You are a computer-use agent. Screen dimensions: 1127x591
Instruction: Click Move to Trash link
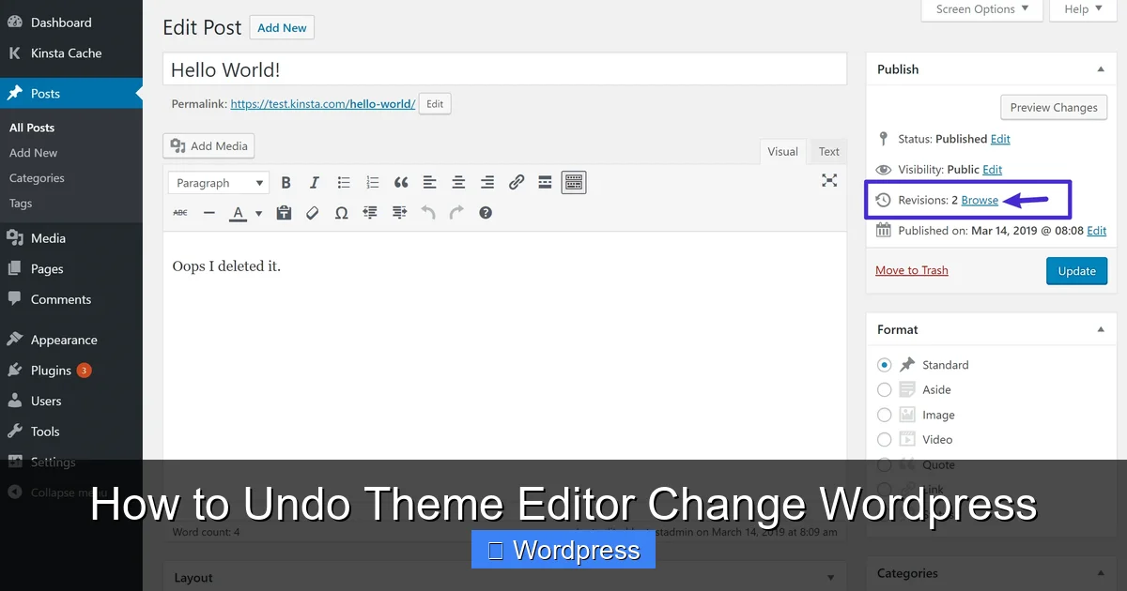(912, 270)
